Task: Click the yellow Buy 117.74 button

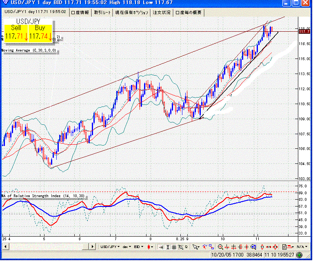Action: (40, 33)
